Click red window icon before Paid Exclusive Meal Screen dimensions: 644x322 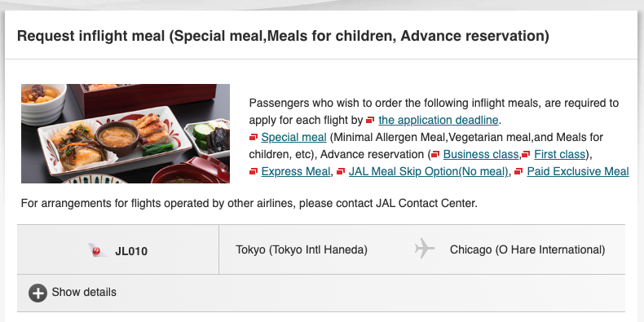518,171
